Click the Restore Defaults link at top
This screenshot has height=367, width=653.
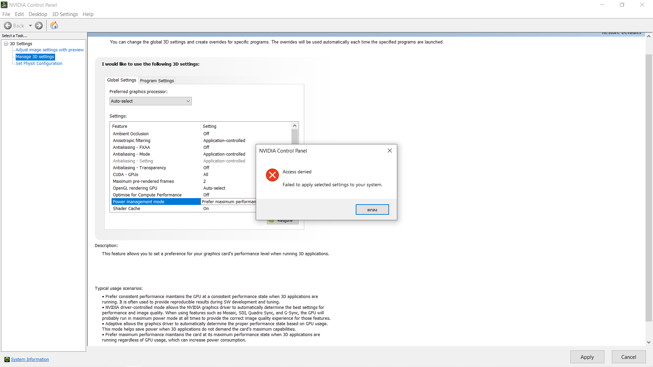click(621, 33)
